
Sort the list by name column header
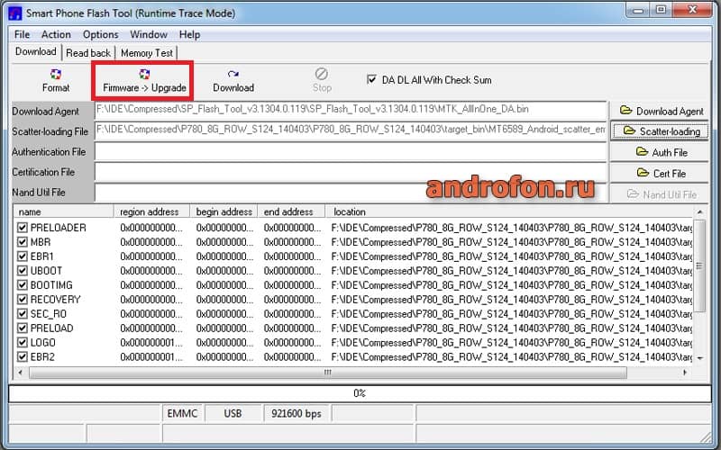[x=64, y=211]
